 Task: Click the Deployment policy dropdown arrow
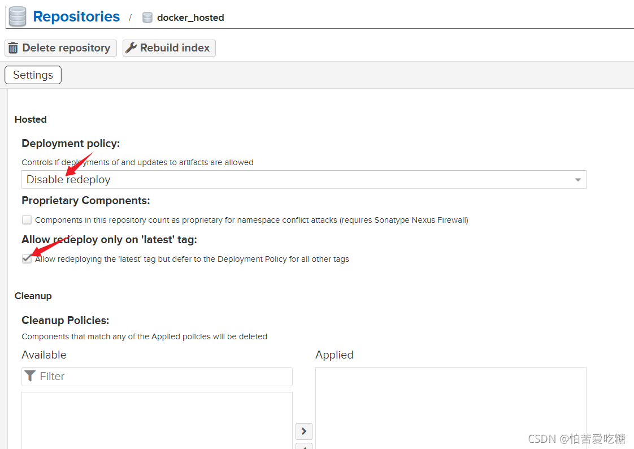click(578, 180)
